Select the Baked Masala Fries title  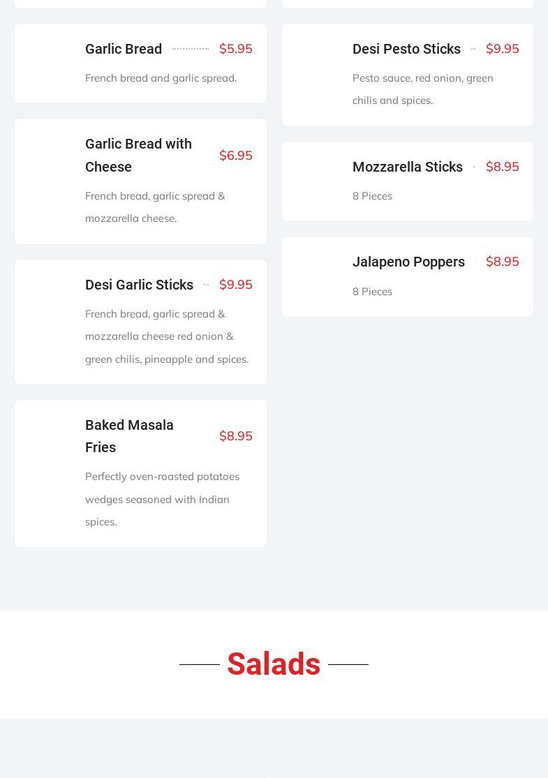click(x=129, y=436)
